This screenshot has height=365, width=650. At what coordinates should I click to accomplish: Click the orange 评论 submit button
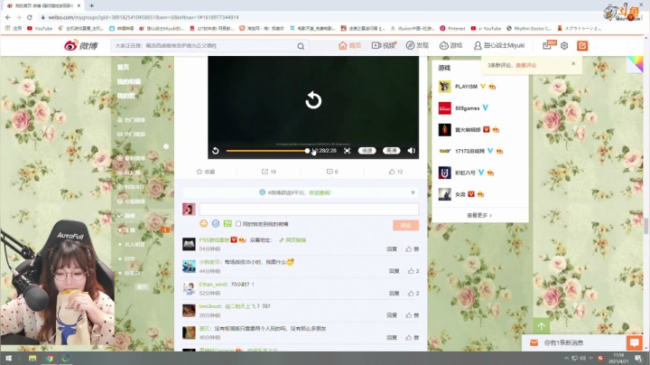pos(406,225)
